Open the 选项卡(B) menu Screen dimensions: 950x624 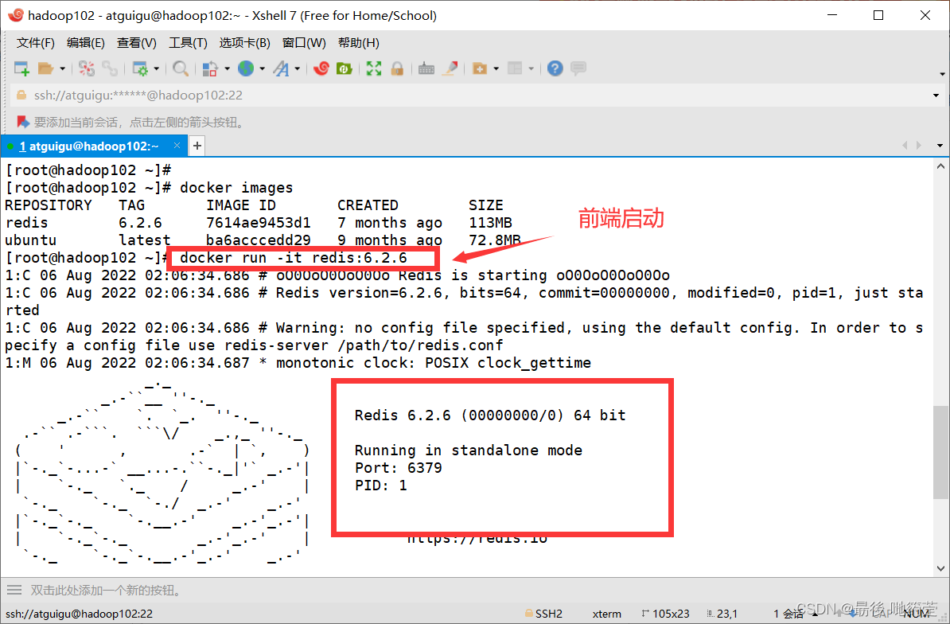pyautogui.click(x=245, y=43)
